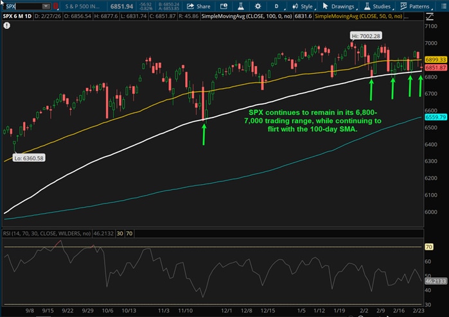
Task: Click the 46.2133 RSI axis value label
Action: (436, 281)
